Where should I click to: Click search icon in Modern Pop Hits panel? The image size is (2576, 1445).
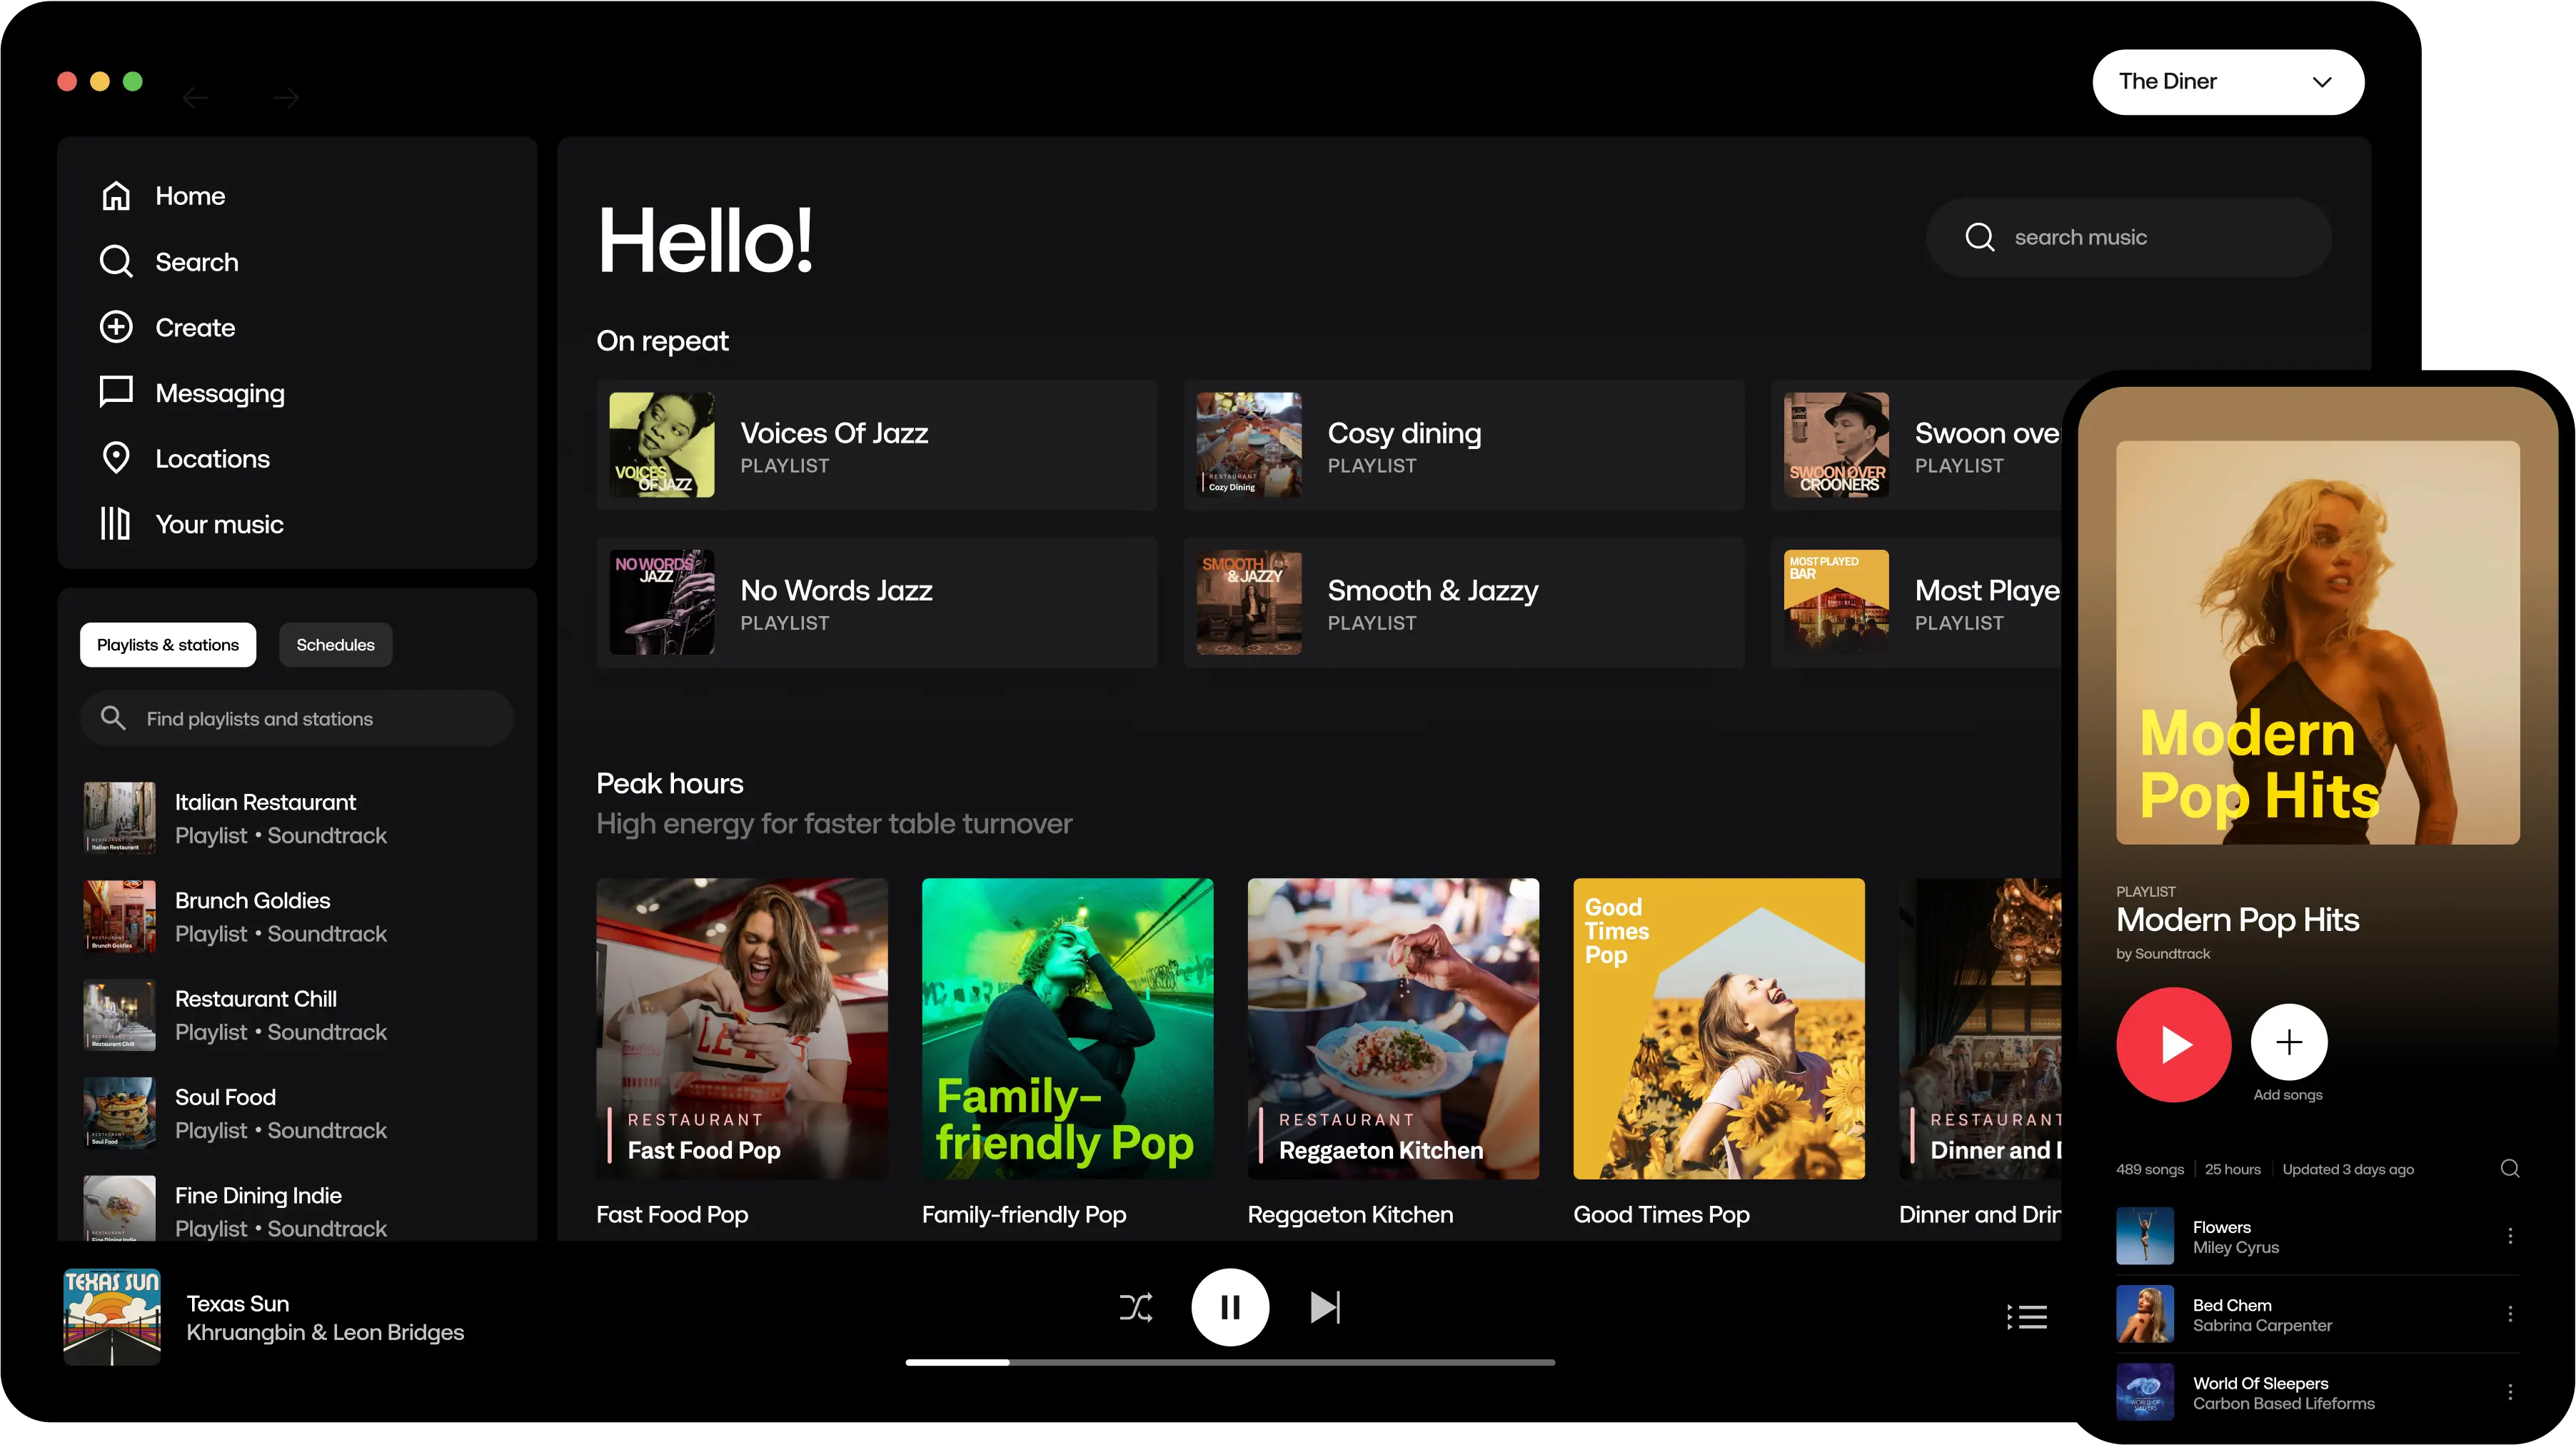point(2509,1168)
